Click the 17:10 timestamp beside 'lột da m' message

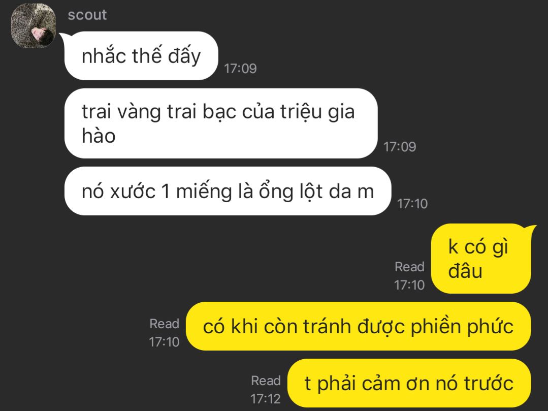[x=412, y=204]
